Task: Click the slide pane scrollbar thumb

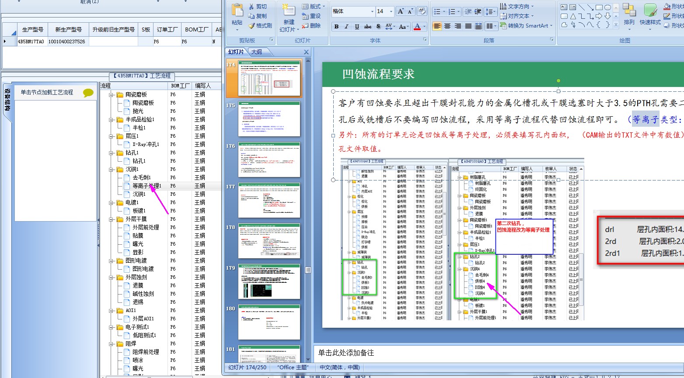Action: [x=308, y=270]
